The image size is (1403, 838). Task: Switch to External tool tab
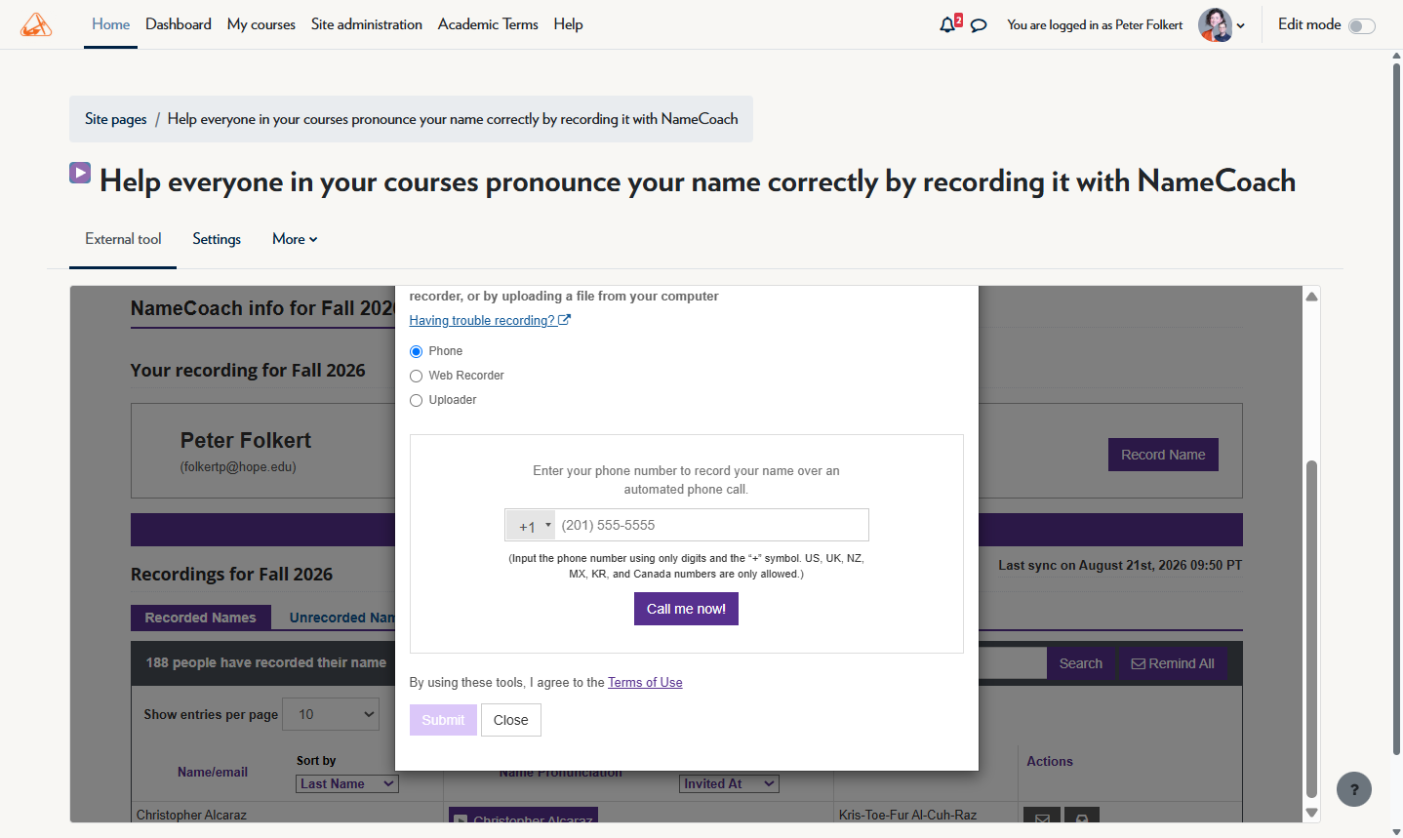(x=123, y=239)
